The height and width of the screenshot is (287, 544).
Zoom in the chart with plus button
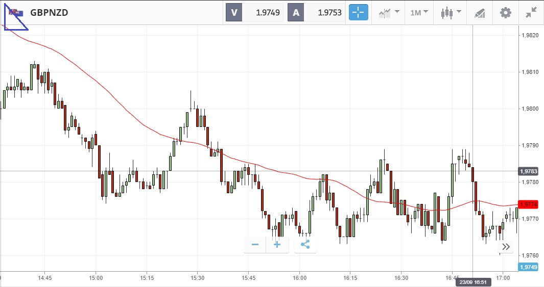pyautogui.click(x=277, y=245)
